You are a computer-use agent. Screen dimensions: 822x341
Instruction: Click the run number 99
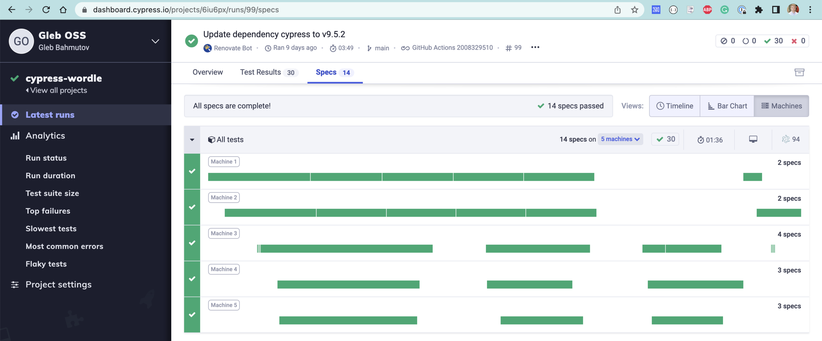pyautogui.click(x=514, y=48)
